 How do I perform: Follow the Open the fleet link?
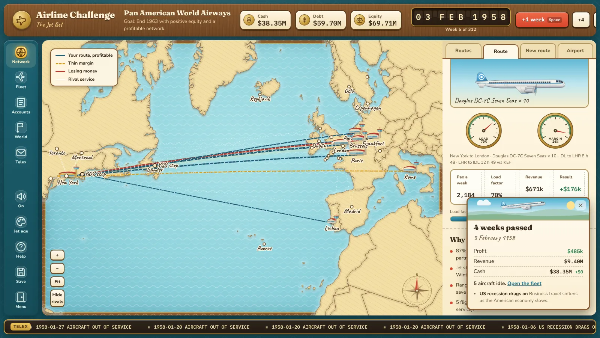pos(524,284)
